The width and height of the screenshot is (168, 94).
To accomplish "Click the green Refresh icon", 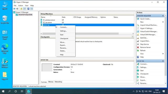I will (138, 50).
